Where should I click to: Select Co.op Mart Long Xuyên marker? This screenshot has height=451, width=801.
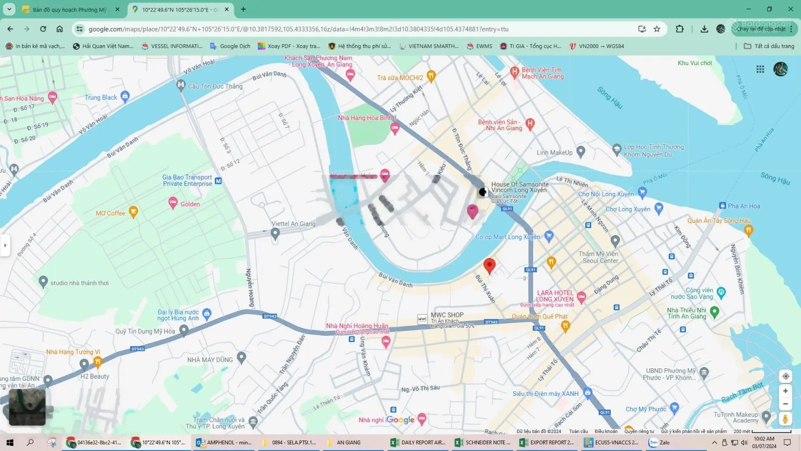pyautogui.click(x=549, y=236)
